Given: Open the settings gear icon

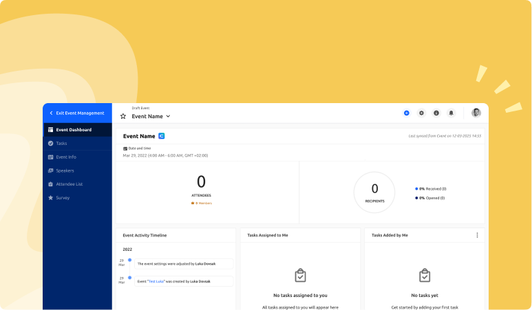Looking at the screenshot, I should point(421,113).
